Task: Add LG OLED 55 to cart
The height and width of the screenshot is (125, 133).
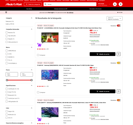Action: (x=102, y=54)
